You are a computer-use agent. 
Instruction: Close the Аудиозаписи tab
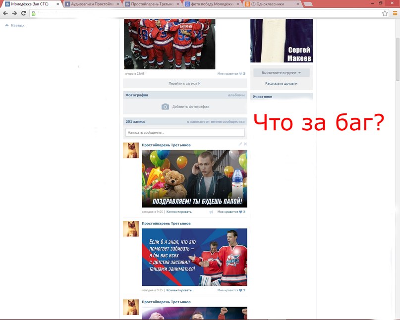pos(117,4)
